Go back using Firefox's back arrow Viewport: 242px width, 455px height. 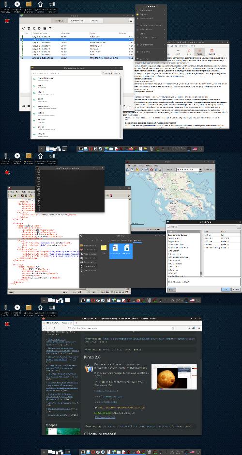44,328
